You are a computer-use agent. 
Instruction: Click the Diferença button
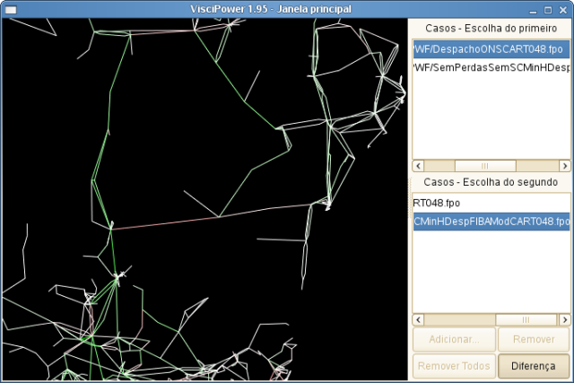[534, 366]
